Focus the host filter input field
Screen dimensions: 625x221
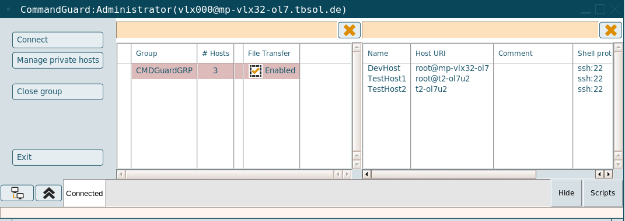[x=480, y=30]
